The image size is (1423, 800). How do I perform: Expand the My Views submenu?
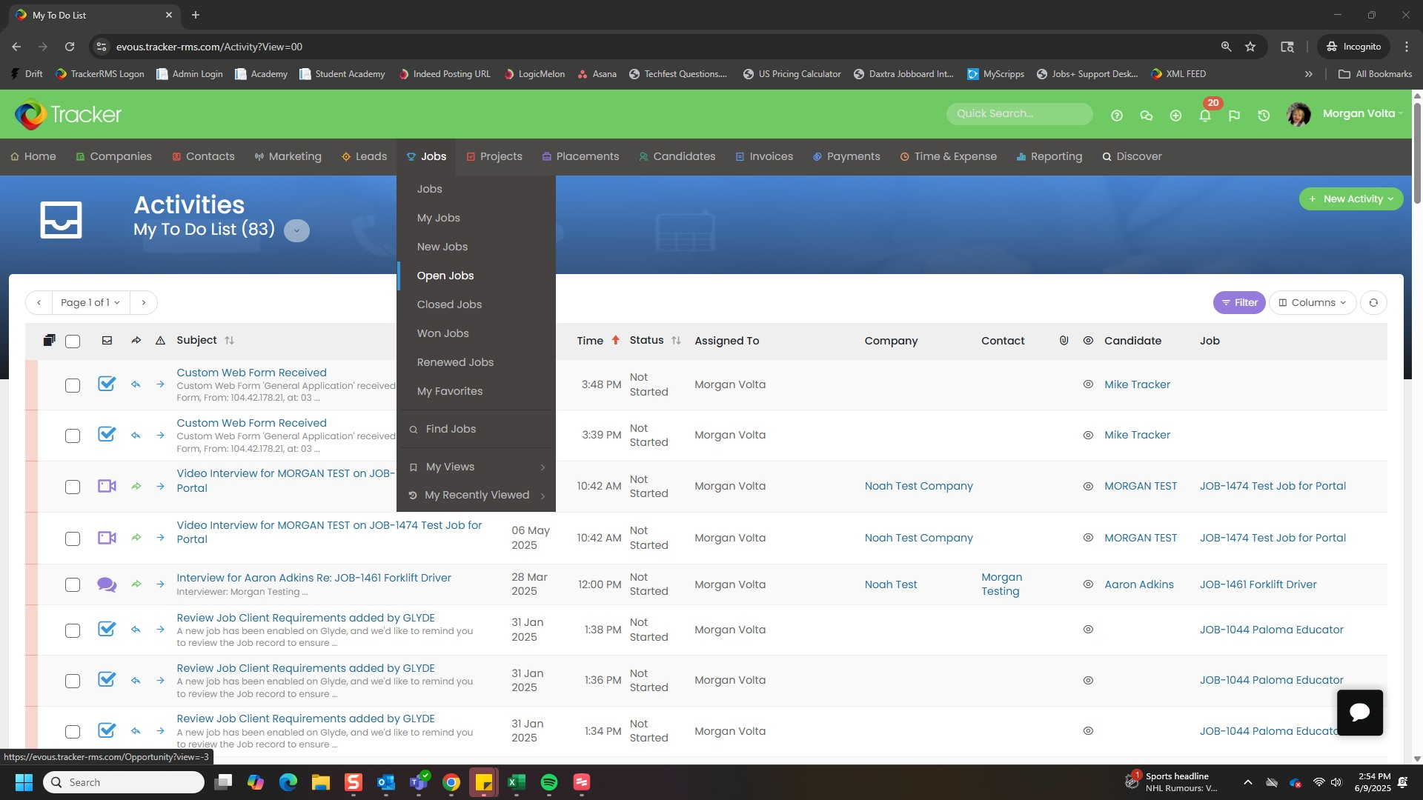(x=476, y=467)
